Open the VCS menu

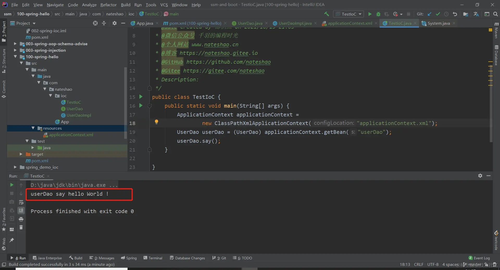164,5
